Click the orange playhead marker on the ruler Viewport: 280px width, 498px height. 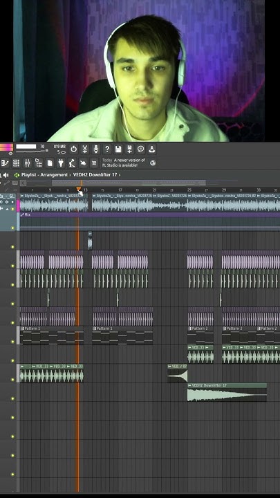tap(79, 189)
